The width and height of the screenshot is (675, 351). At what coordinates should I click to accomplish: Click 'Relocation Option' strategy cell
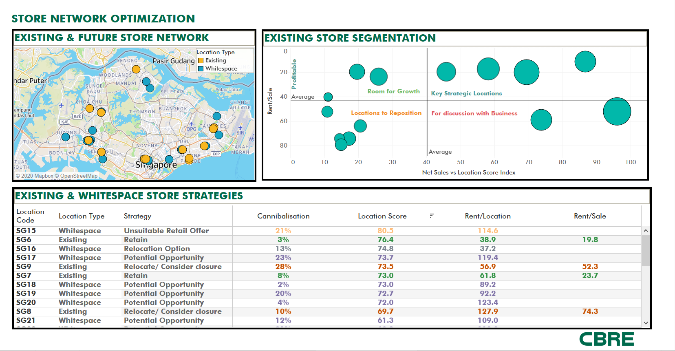coord(157,249)
